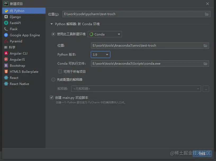Select the Django project label
This screenshot has width=216, height=161.
coord(15,17)
